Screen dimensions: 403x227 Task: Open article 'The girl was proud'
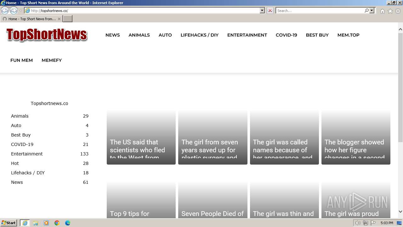pyautogui.click(x=356, y=200)
